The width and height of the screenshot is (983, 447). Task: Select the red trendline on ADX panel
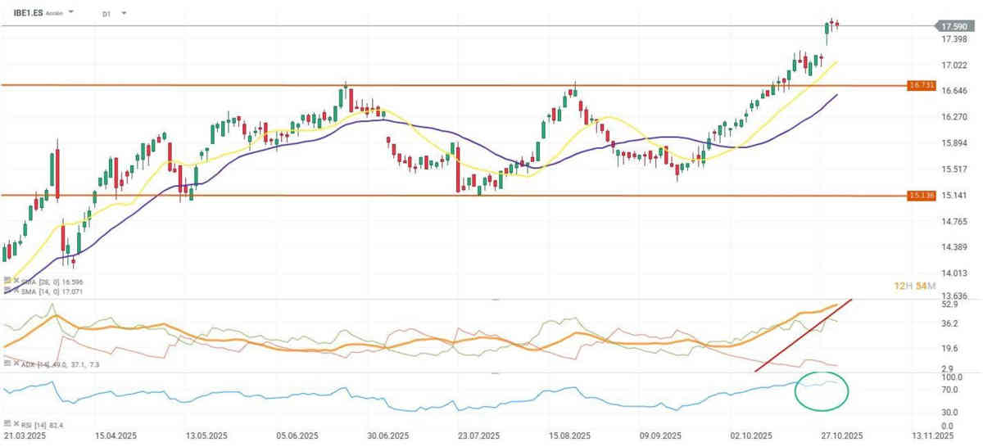point(803,336)
